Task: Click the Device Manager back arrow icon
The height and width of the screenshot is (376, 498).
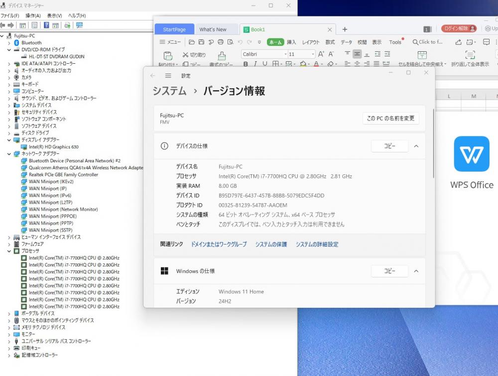Action: click(x=3, y=25)
